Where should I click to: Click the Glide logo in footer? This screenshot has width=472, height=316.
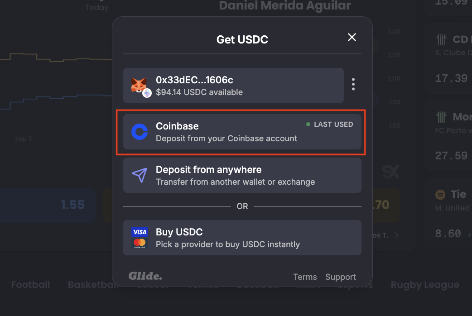145,276
